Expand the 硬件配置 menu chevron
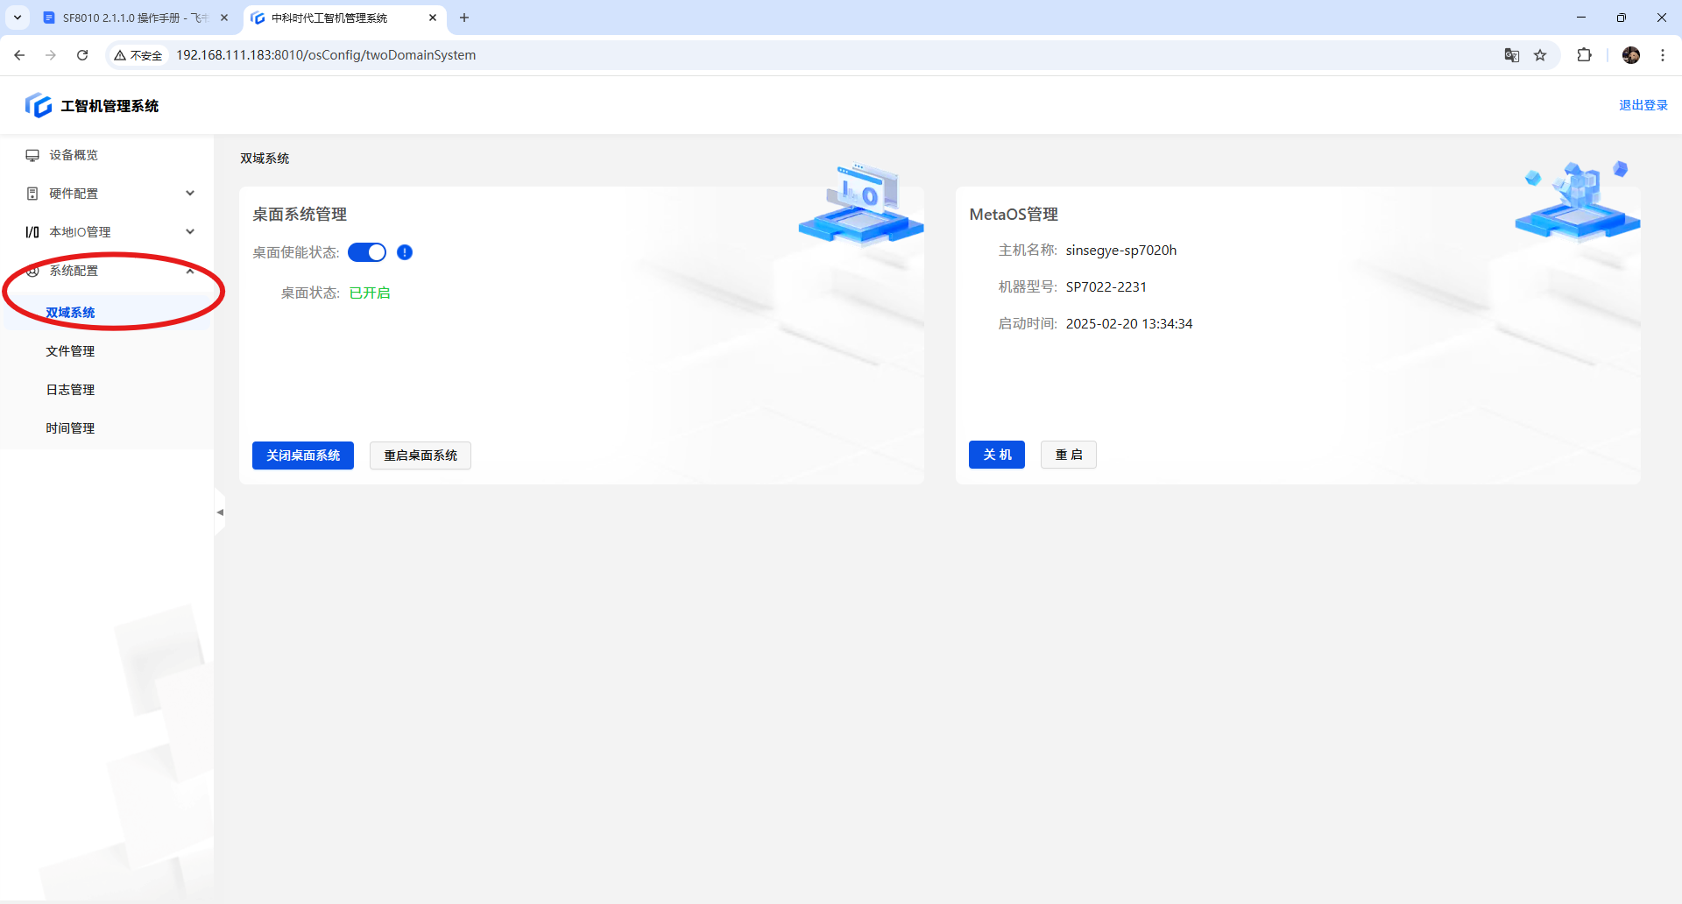Image resolution: width=1682 pixels, height=904 pixels. click(x=190, y=194)
